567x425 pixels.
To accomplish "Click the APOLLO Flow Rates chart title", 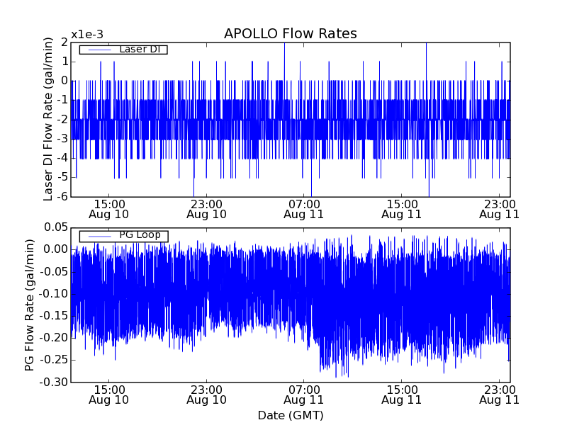I will (290, 34).
